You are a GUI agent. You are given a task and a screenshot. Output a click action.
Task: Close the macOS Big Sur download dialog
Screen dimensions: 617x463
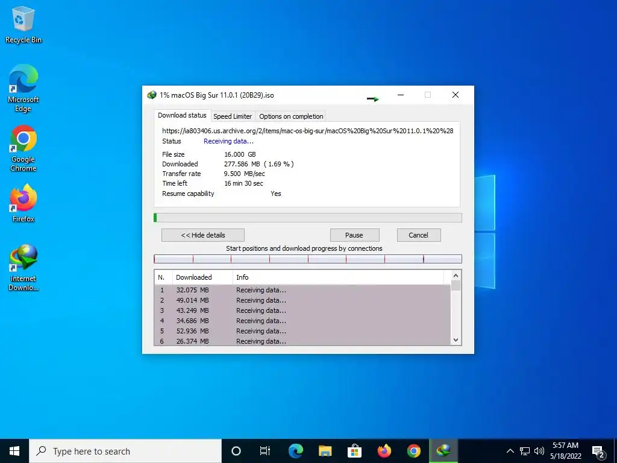[456, 95]
